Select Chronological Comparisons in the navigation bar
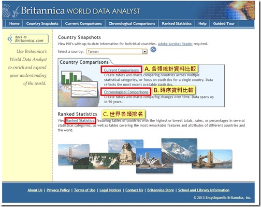This screenshot has height=207, width=261. [x=132, y=23]
